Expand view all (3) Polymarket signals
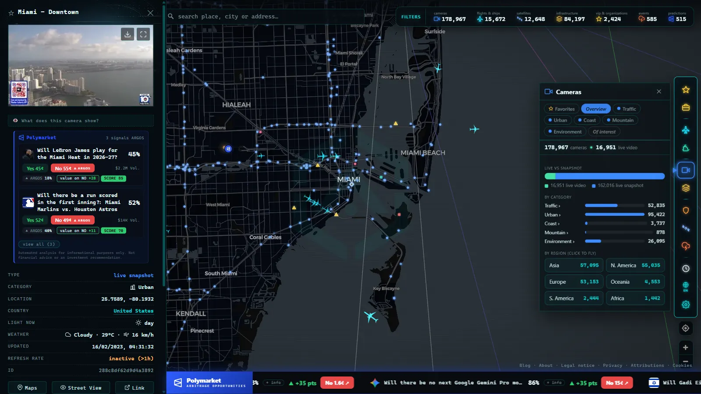This screenshot has width=701, height=394. pyautogui.click(x=39, y=244)
